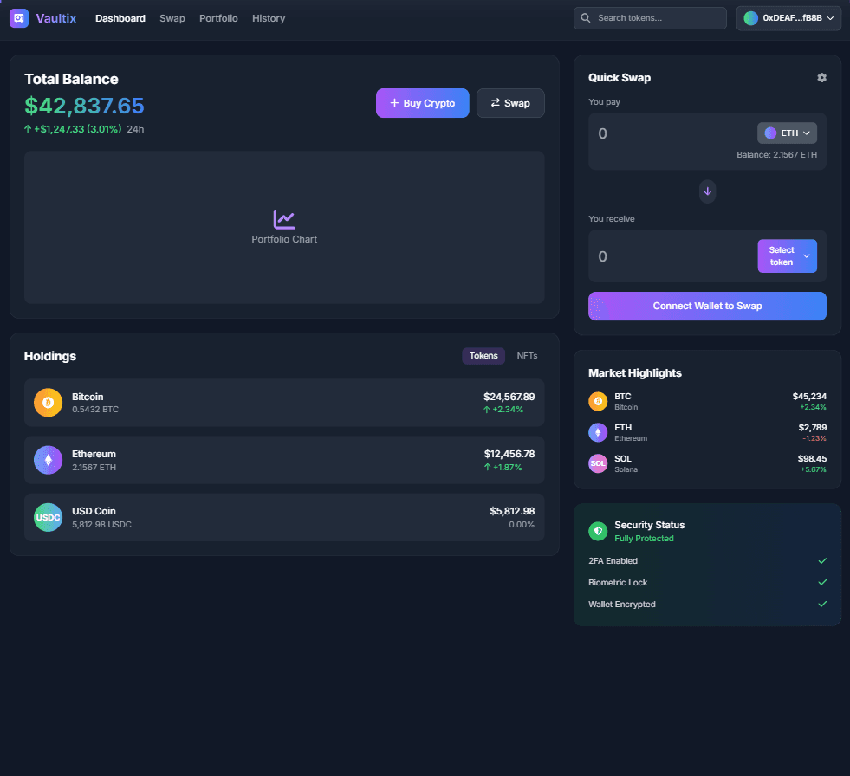Click the Vaultix logo icon
This screenshot has width=850, height=776.
pyautogui.click(x=19, y=18)
